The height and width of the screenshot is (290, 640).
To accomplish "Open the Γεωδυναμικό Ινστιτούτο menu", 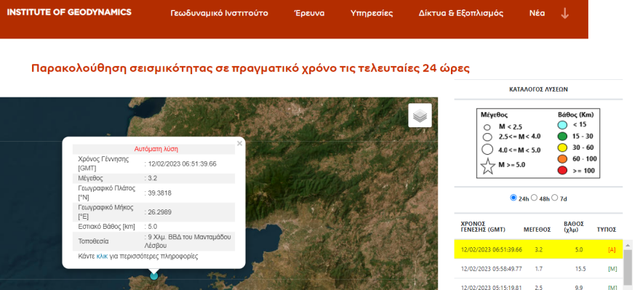I will [219, 13].
